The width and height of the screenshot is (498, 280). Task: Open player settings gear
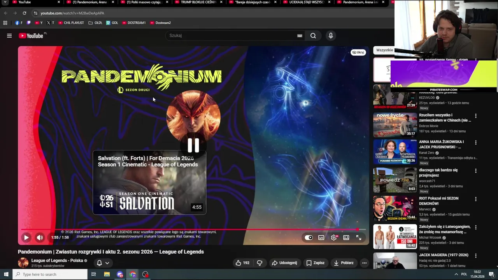click(x=334, y=238)
